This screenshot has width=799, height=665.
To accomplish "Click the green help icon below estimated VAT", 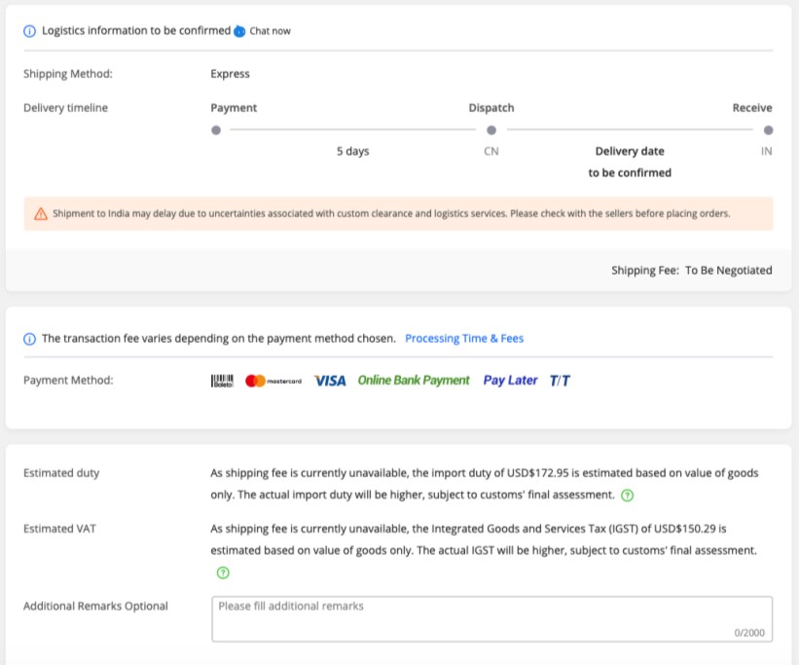I will click(223, 573).
